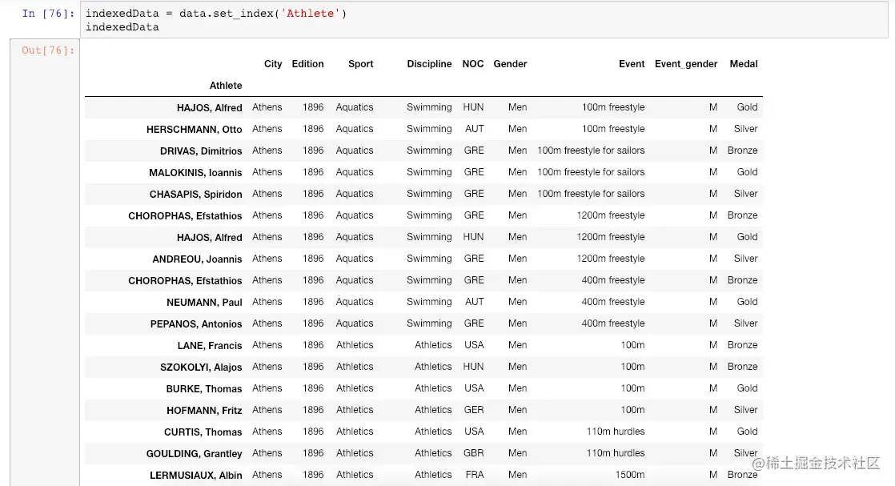Screen dimensions: 895x486
Task: Click the Sport cell Athletics in LANE's row
Action: coord(355,346)
